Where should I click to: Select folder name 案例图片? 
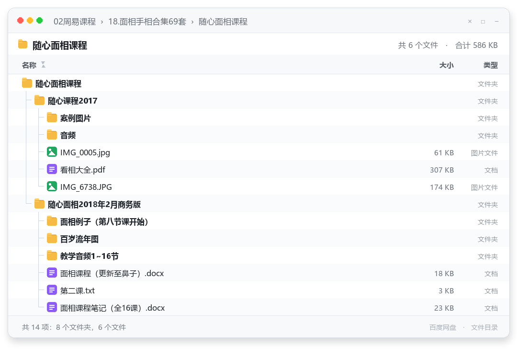76,118
